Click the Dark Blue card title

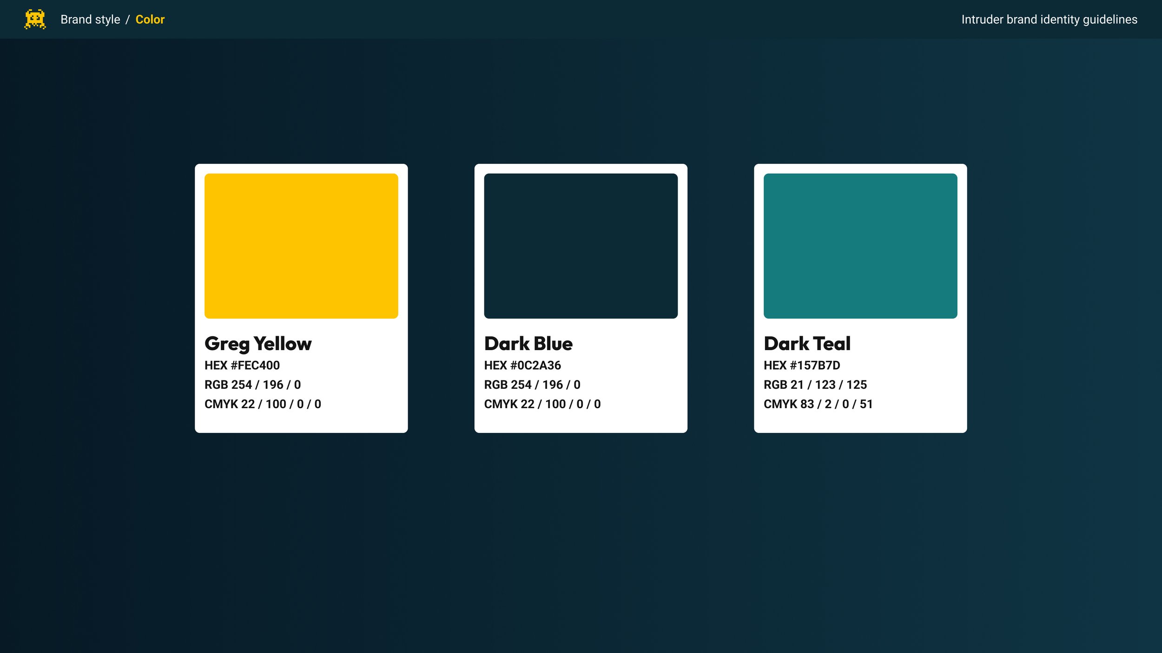[x=529, y=344]
